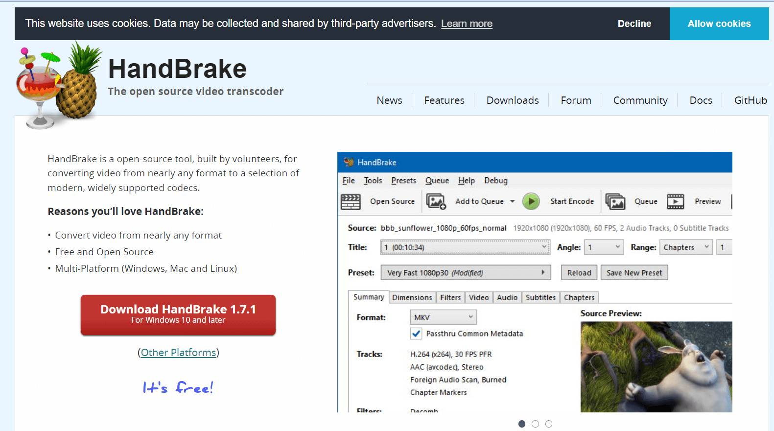Click the Preview film frame icon
This screenshot has height=431, width=774.
[676, 201]
